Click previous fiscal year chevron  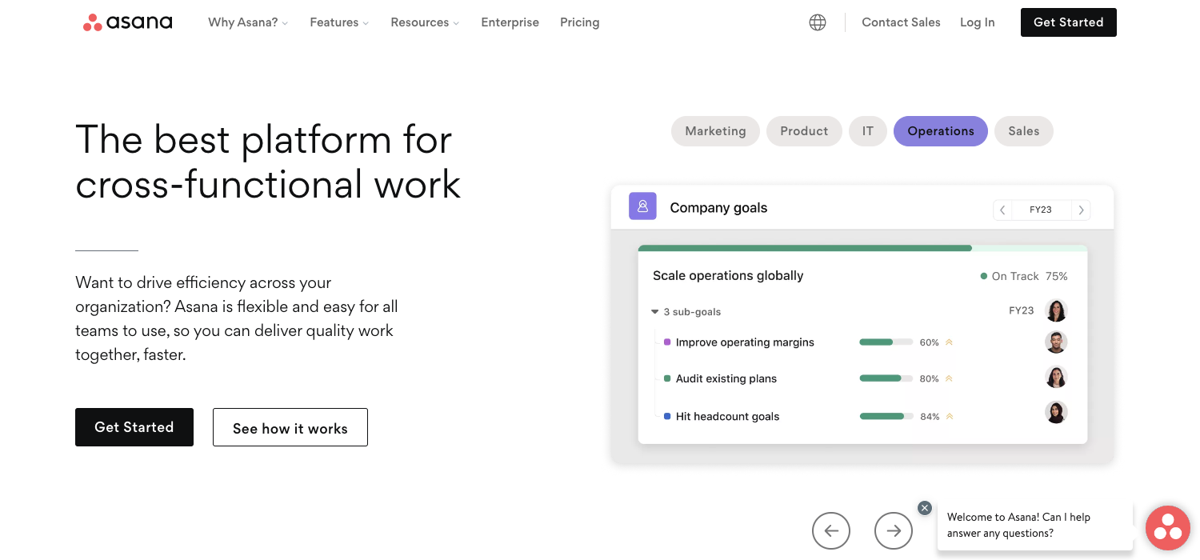1002,210
